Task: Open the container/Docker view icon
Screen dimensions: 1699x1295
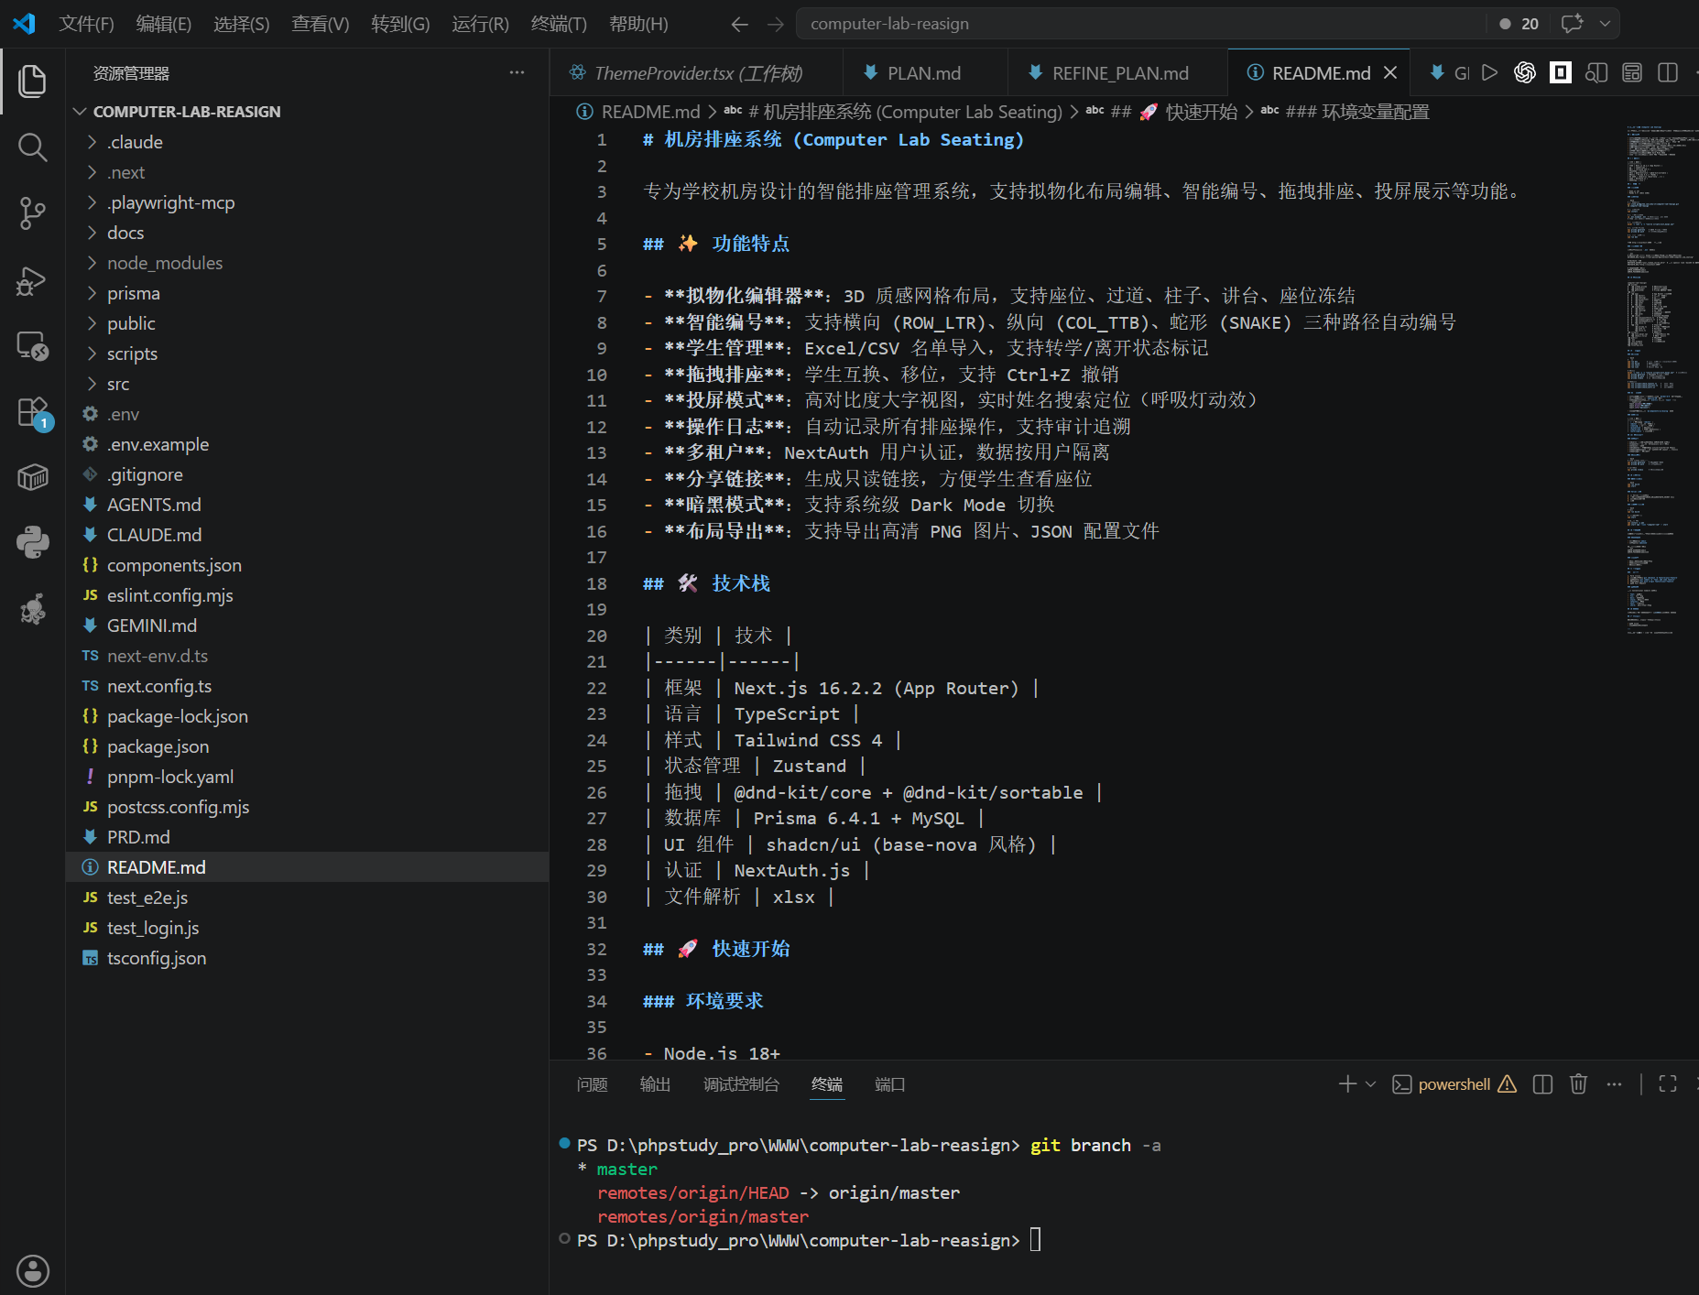Action: click(32, 477)
